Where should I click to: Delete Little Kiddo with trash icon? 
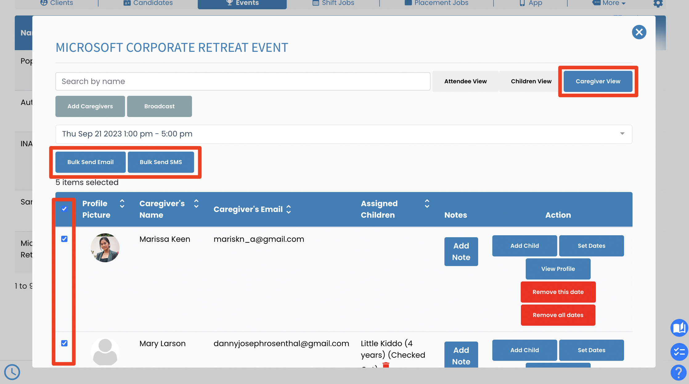386,365
